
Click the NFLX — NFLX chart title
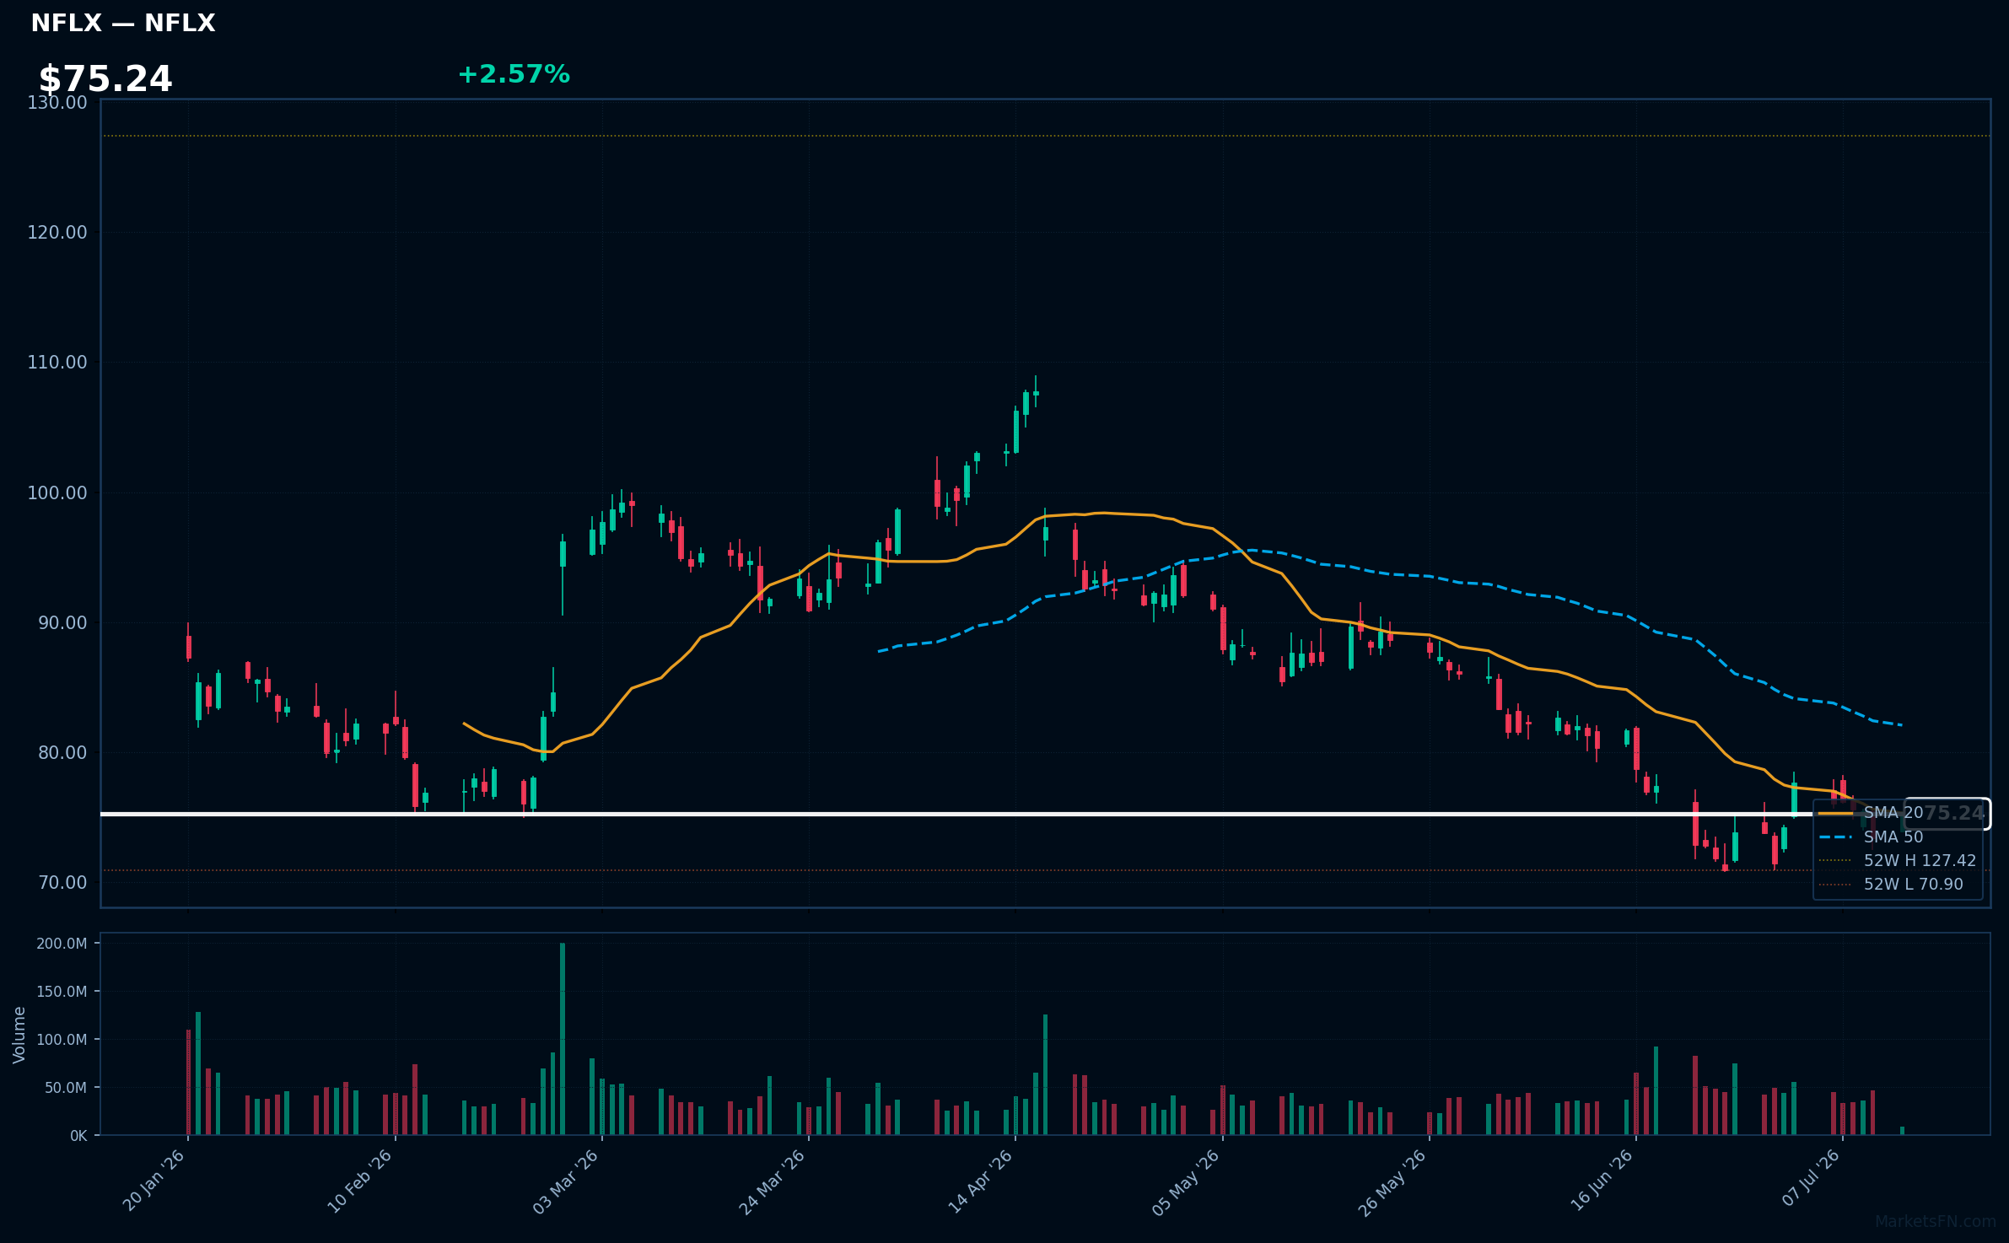[123, 23]
